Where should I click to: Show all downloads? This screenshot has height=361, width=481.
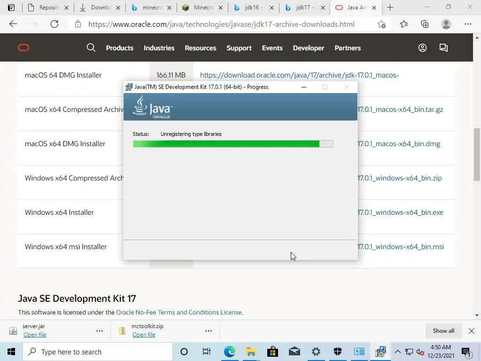click(443, 331)
